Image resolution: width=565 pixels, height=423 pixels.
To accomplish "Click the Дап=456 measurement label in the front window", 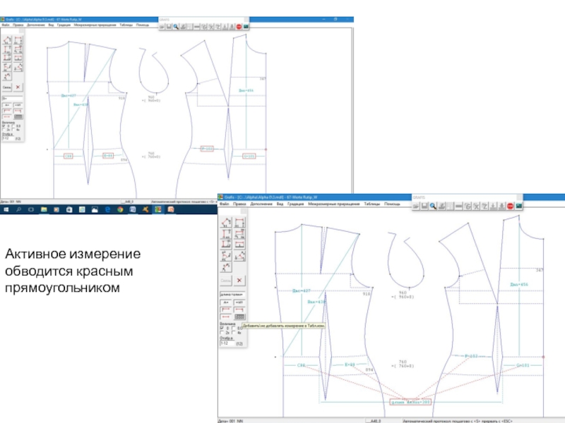I will click(519, 284).
